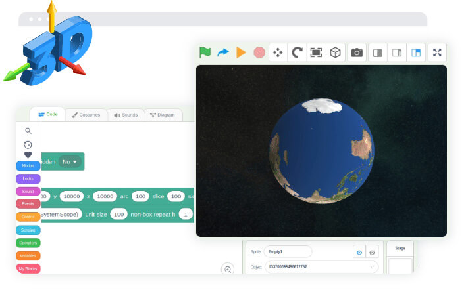Screen dimensions: 466x290
Task: Select the Operators block category
Action: coord(28,243)
